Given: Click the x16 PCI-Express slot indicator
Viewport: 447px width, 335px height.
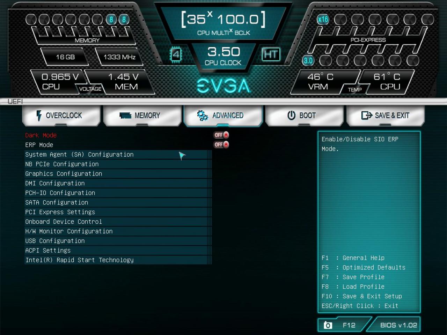Looking at the screenshot, I should (x=323, y=20).
